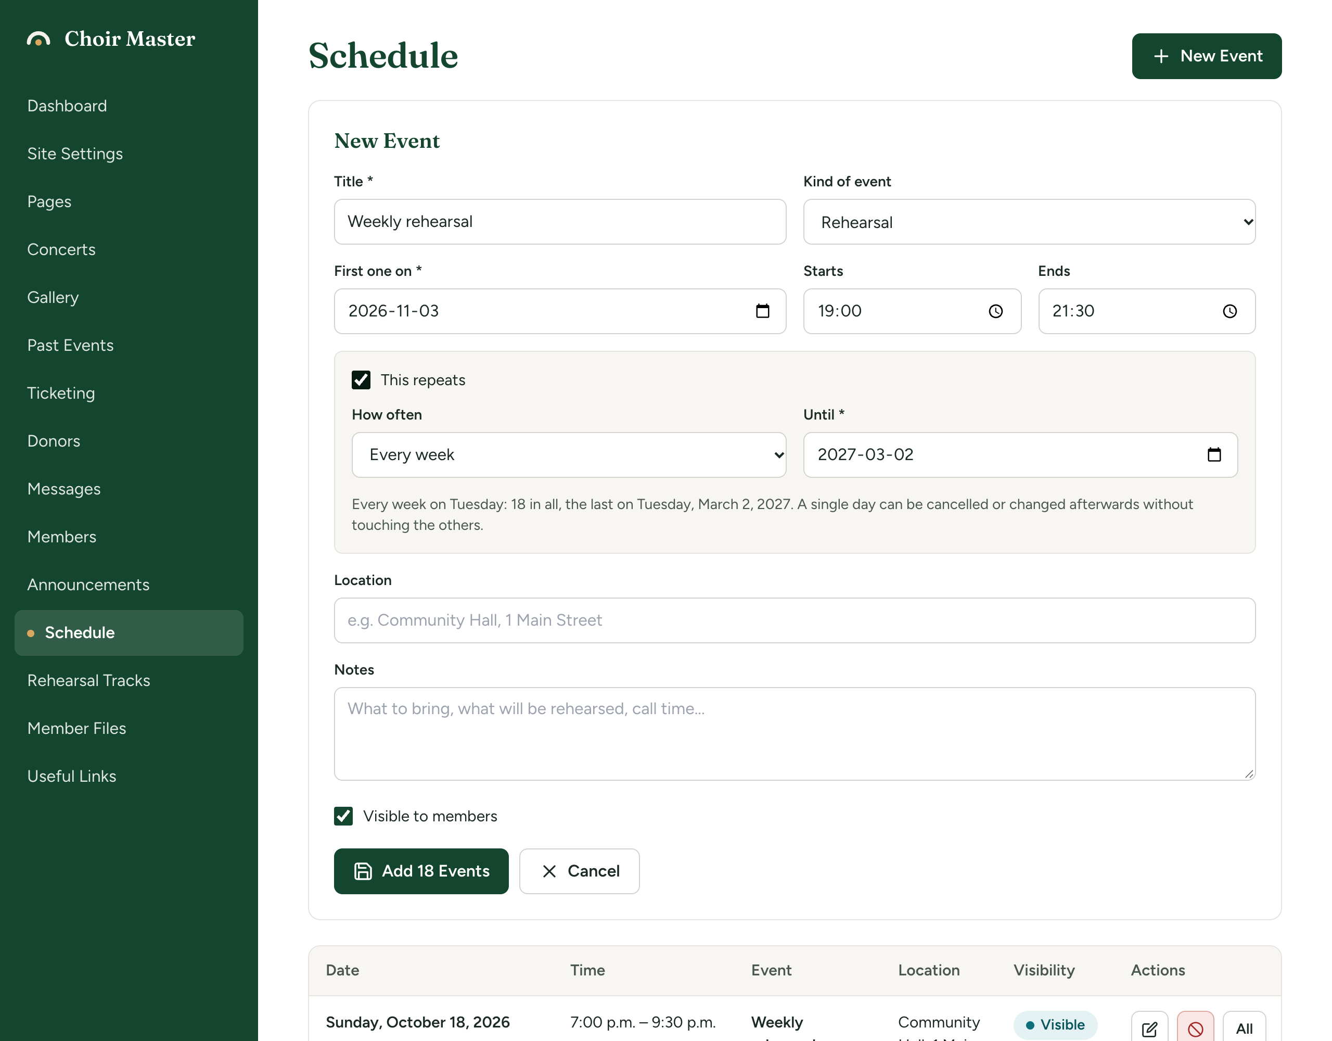Click All button for October 18 event

1244,1029
